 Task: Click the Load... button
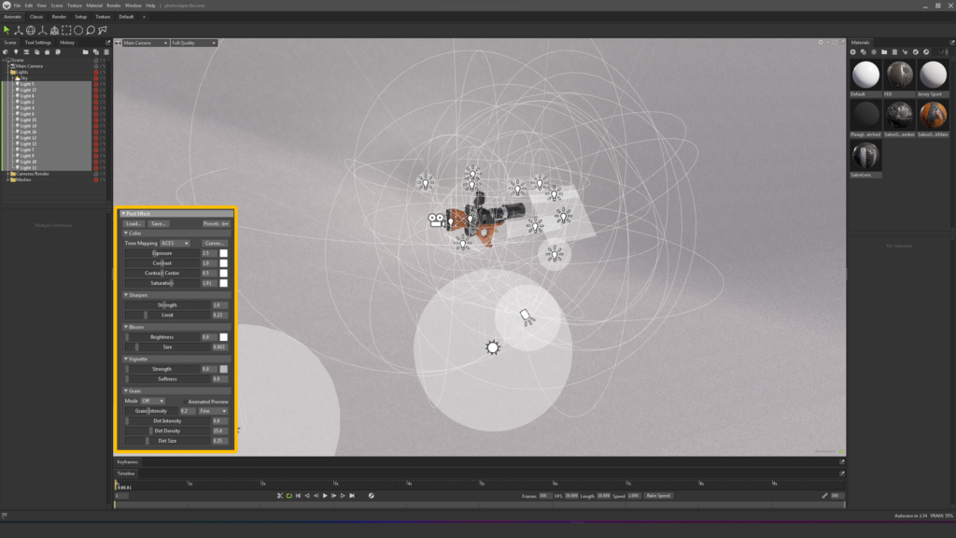click(x=134, y=224)
